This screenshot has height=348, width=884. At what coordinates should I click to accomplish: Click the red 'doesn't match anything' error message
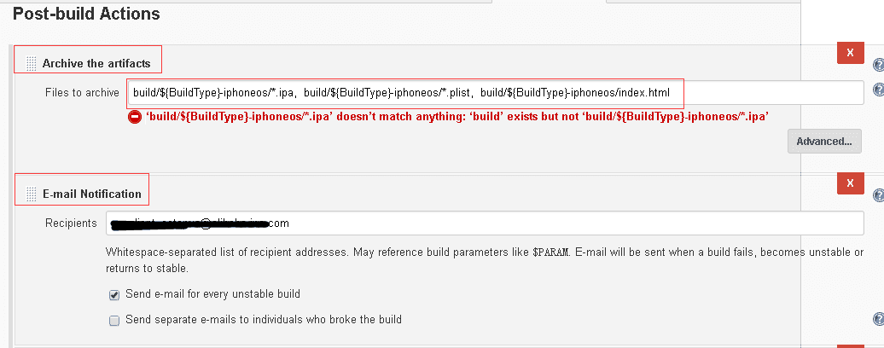pyautogui.click(x=457, y=117)
